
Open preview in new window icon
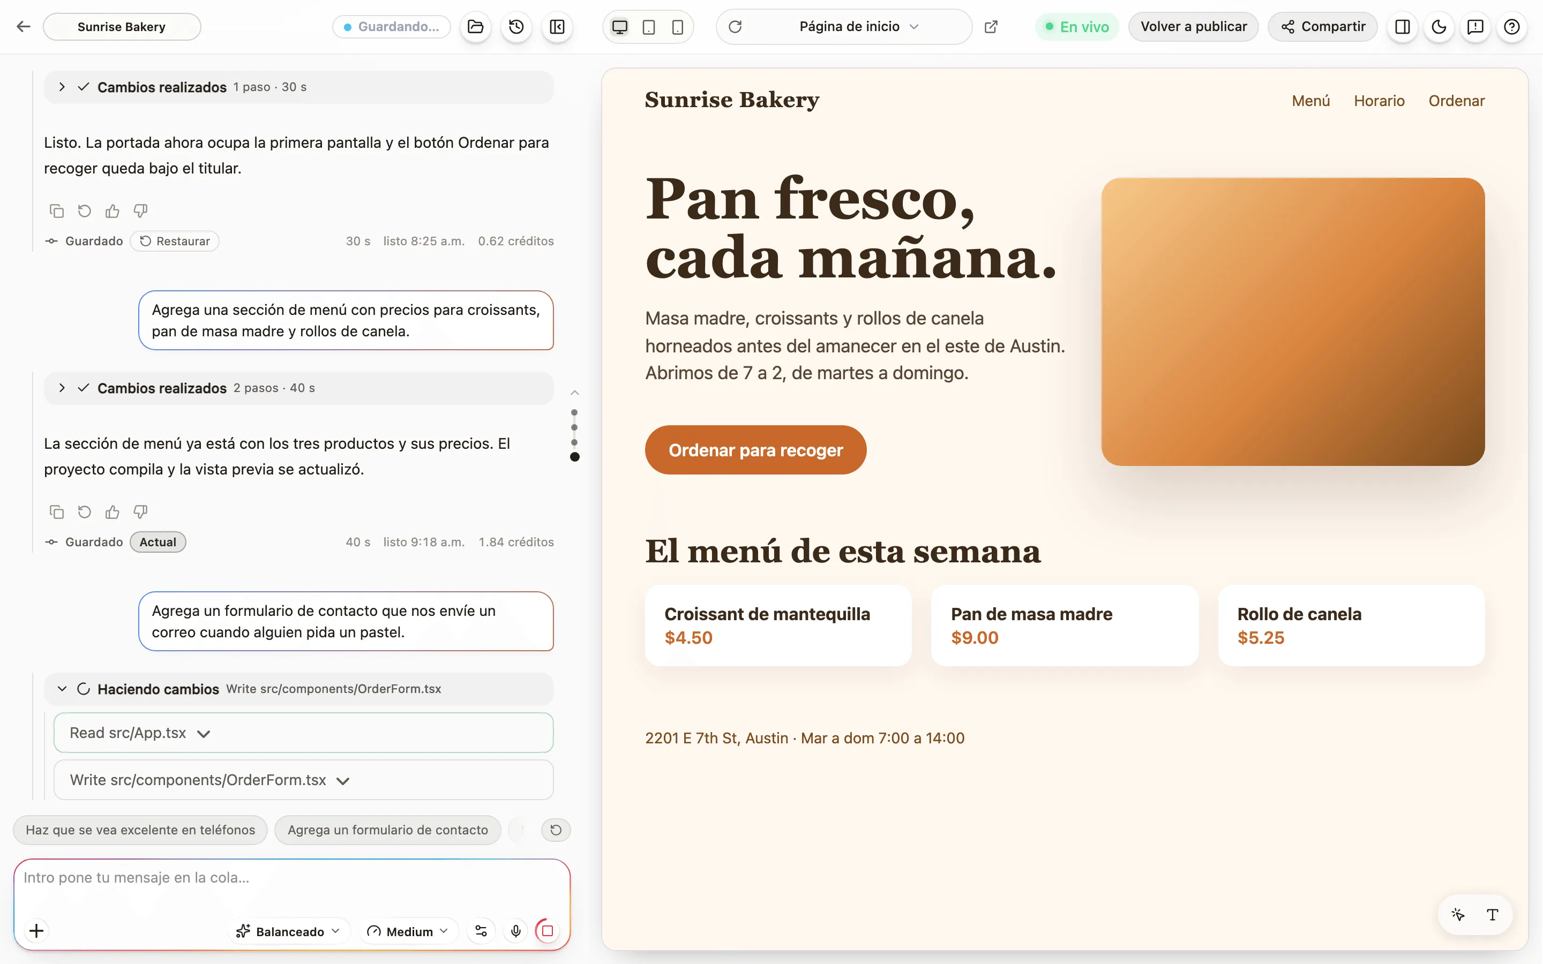991,27
